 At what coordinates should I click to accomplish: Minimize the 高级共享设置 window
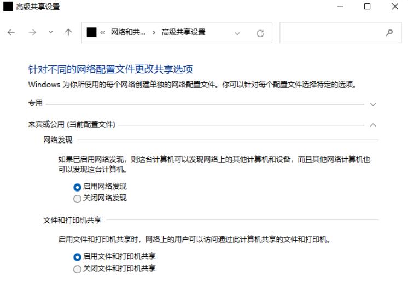click(x=340, y=7)
